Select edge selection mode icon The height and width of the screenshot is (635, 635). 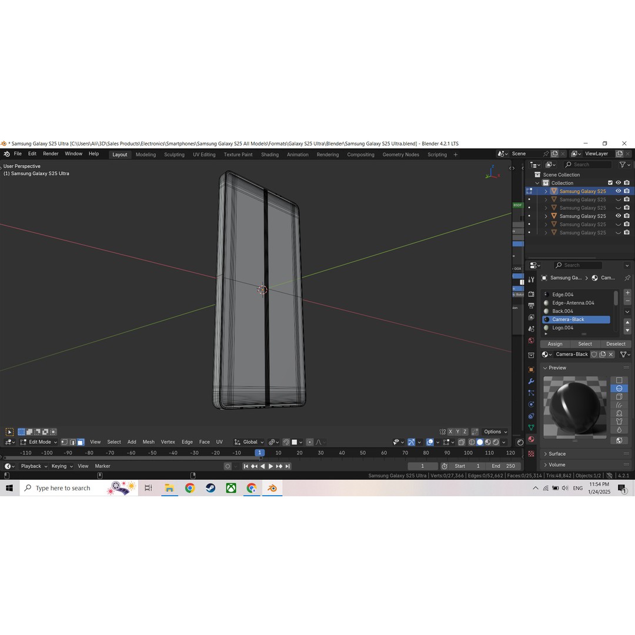coord(72,442)
